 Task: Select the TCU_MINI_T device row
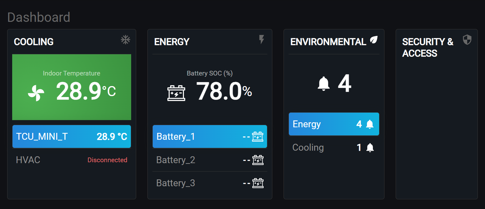72,137
